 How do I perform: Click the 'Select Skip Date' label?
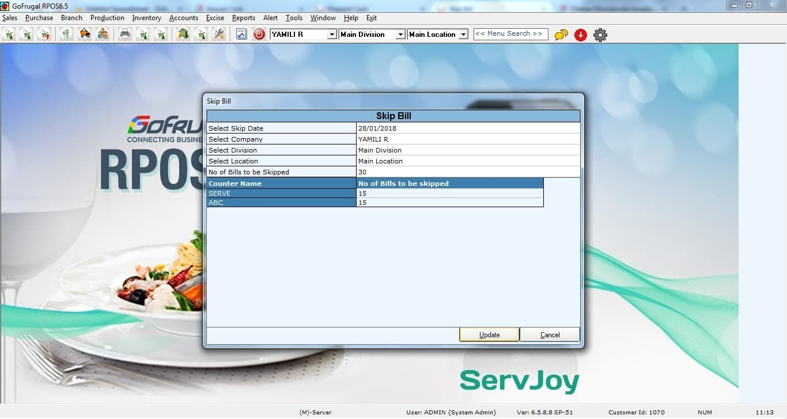coord(236,128)
